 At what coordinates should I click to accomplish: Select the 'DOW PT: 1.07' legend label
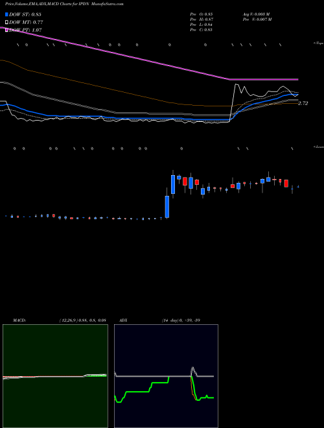(x=25, y=30)
